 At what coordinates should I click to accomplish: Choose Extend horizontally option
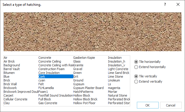click(150, 67)
